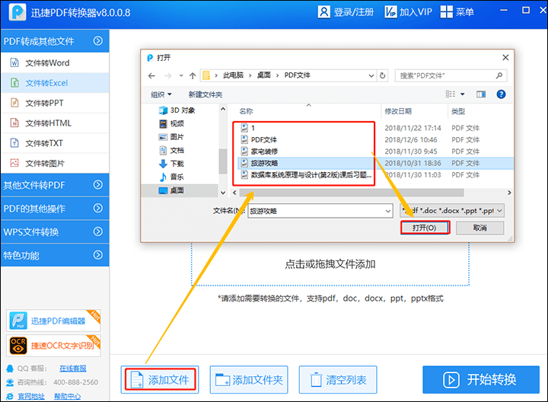The width and height of the screenshot is (548, 402).
Task: Select the 家宅装修 file
Action: [259, 152]
